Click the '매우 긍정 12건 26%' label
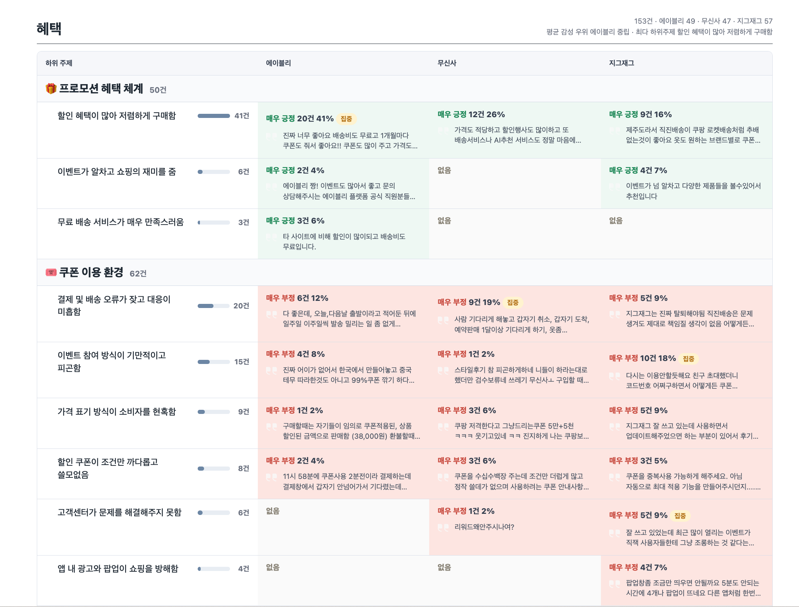This screenshot has width=799, height=607. 471,115
